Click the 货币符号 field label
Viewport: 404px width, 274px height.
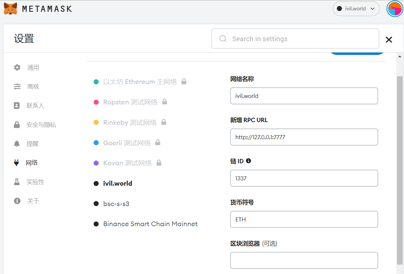tap(242, 202)
